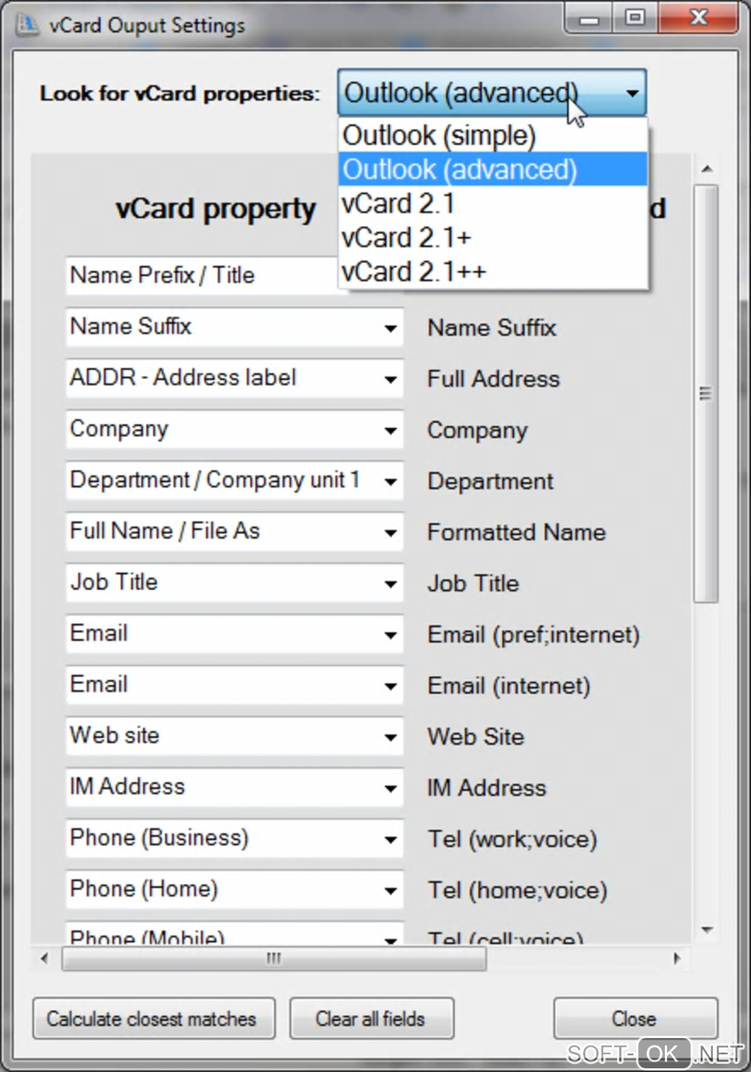Expand the Name Suffix dropdown

pyautogui.click(x=390, y=328)
